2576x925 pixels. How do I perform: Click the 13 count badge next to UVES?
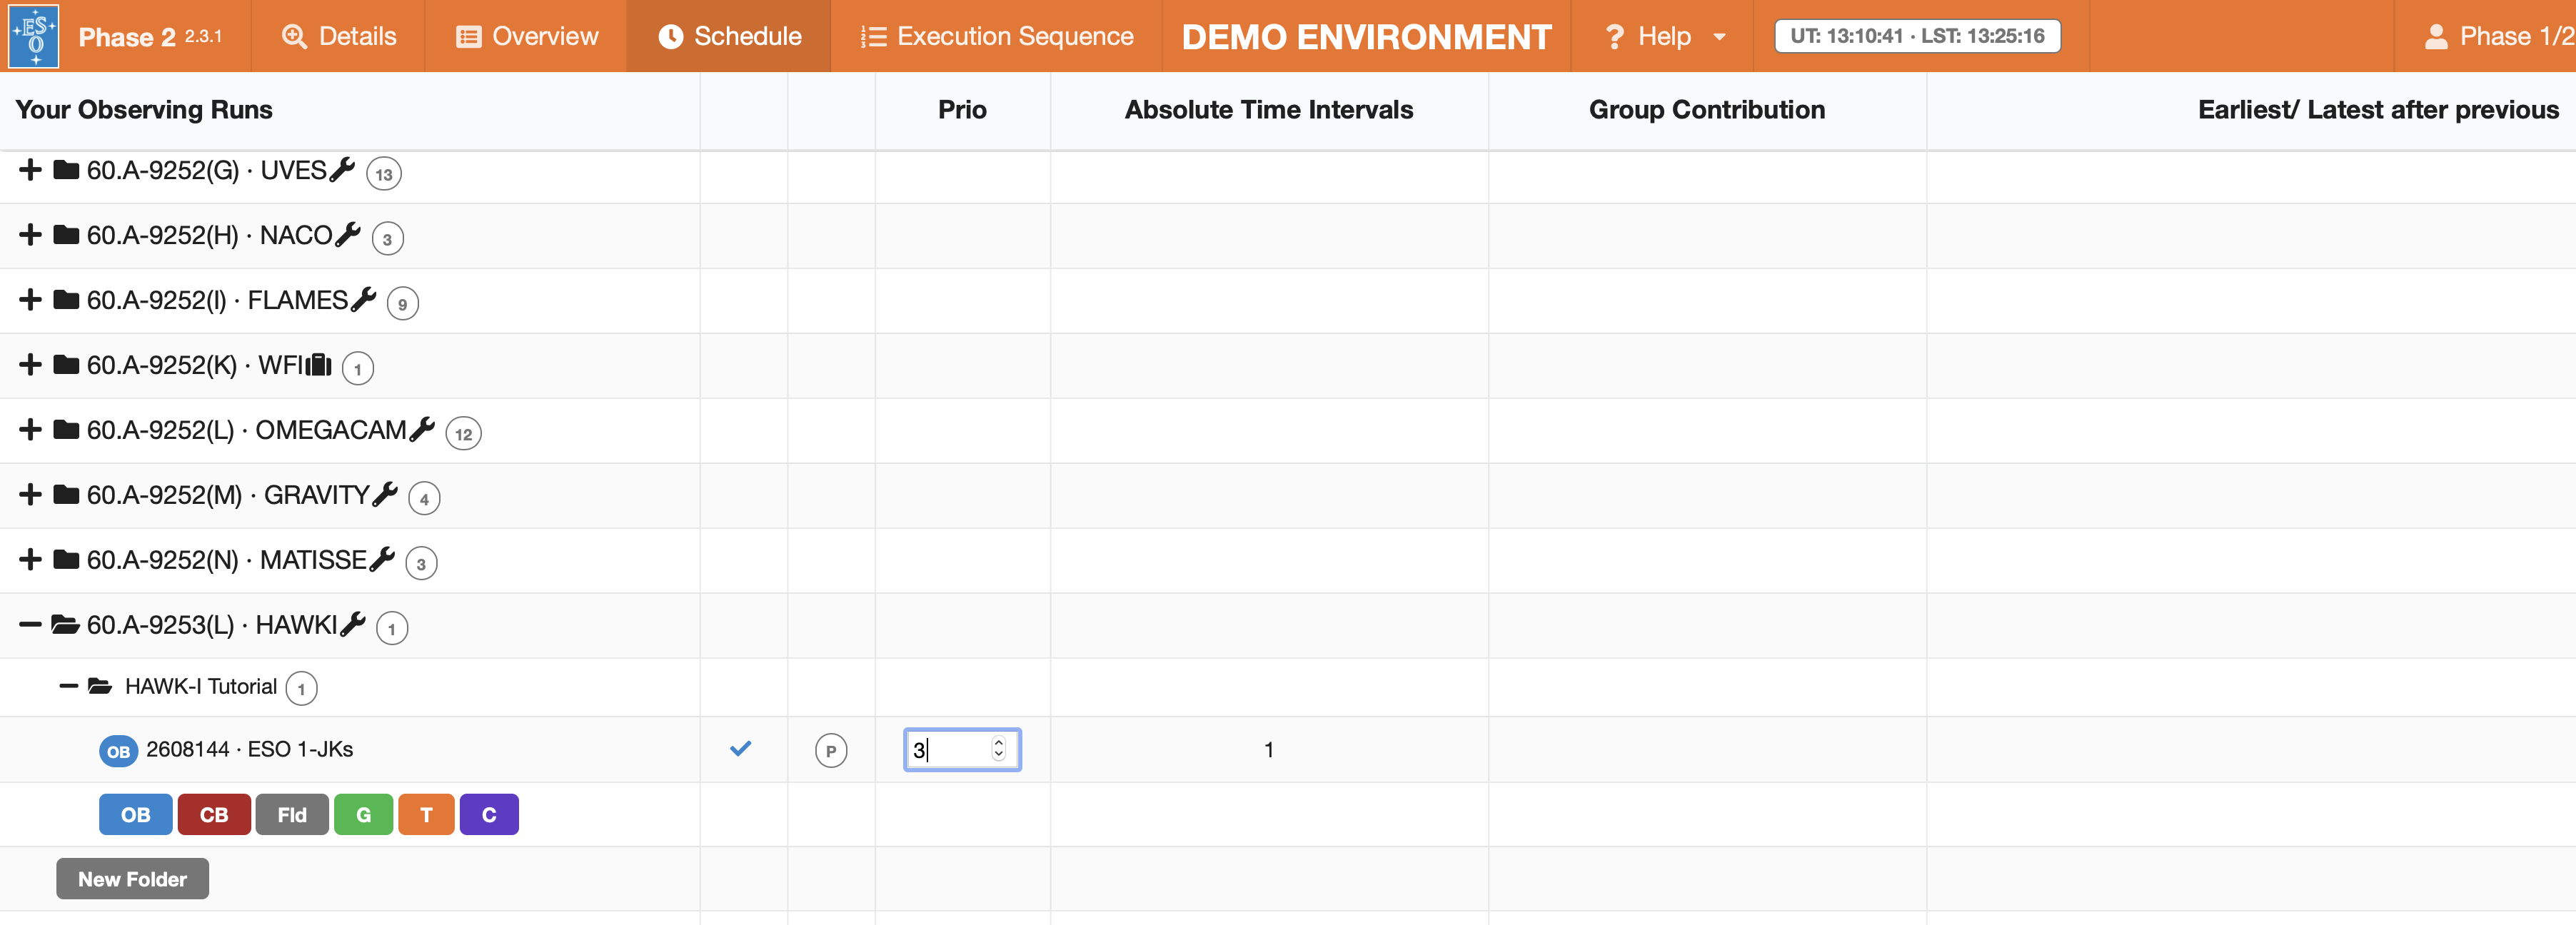coord(384,174)
